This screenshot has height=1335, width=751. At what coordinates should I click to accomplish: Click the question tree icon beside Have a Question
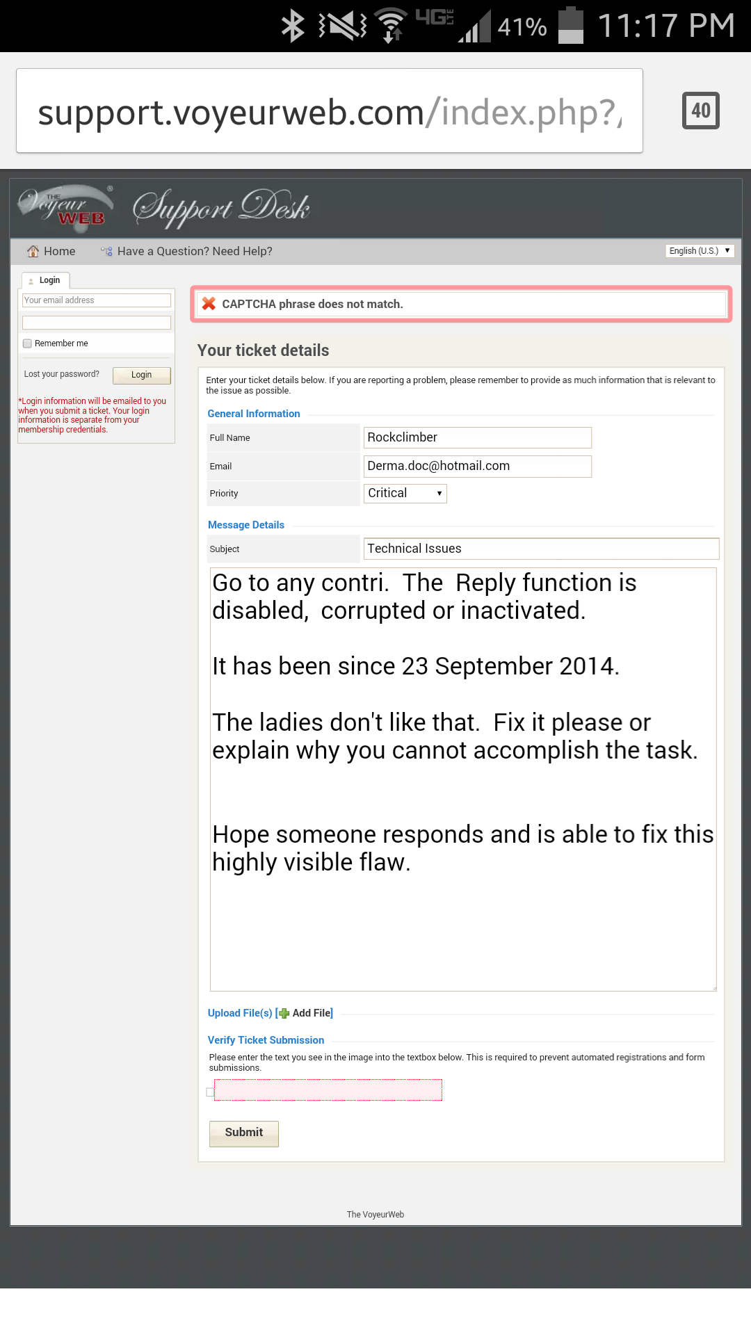click(106, 251)
